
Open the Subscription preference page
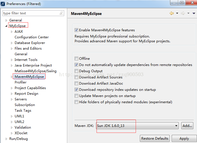(x=25, y=105)
